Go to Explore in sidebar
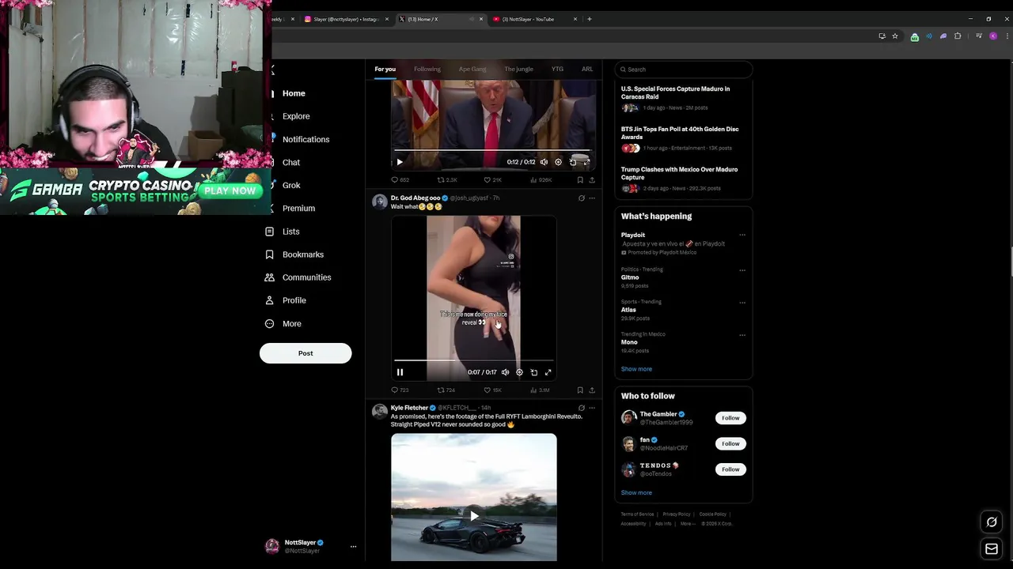Screen dimensions: 1013x569 click(x=296, y=116)
